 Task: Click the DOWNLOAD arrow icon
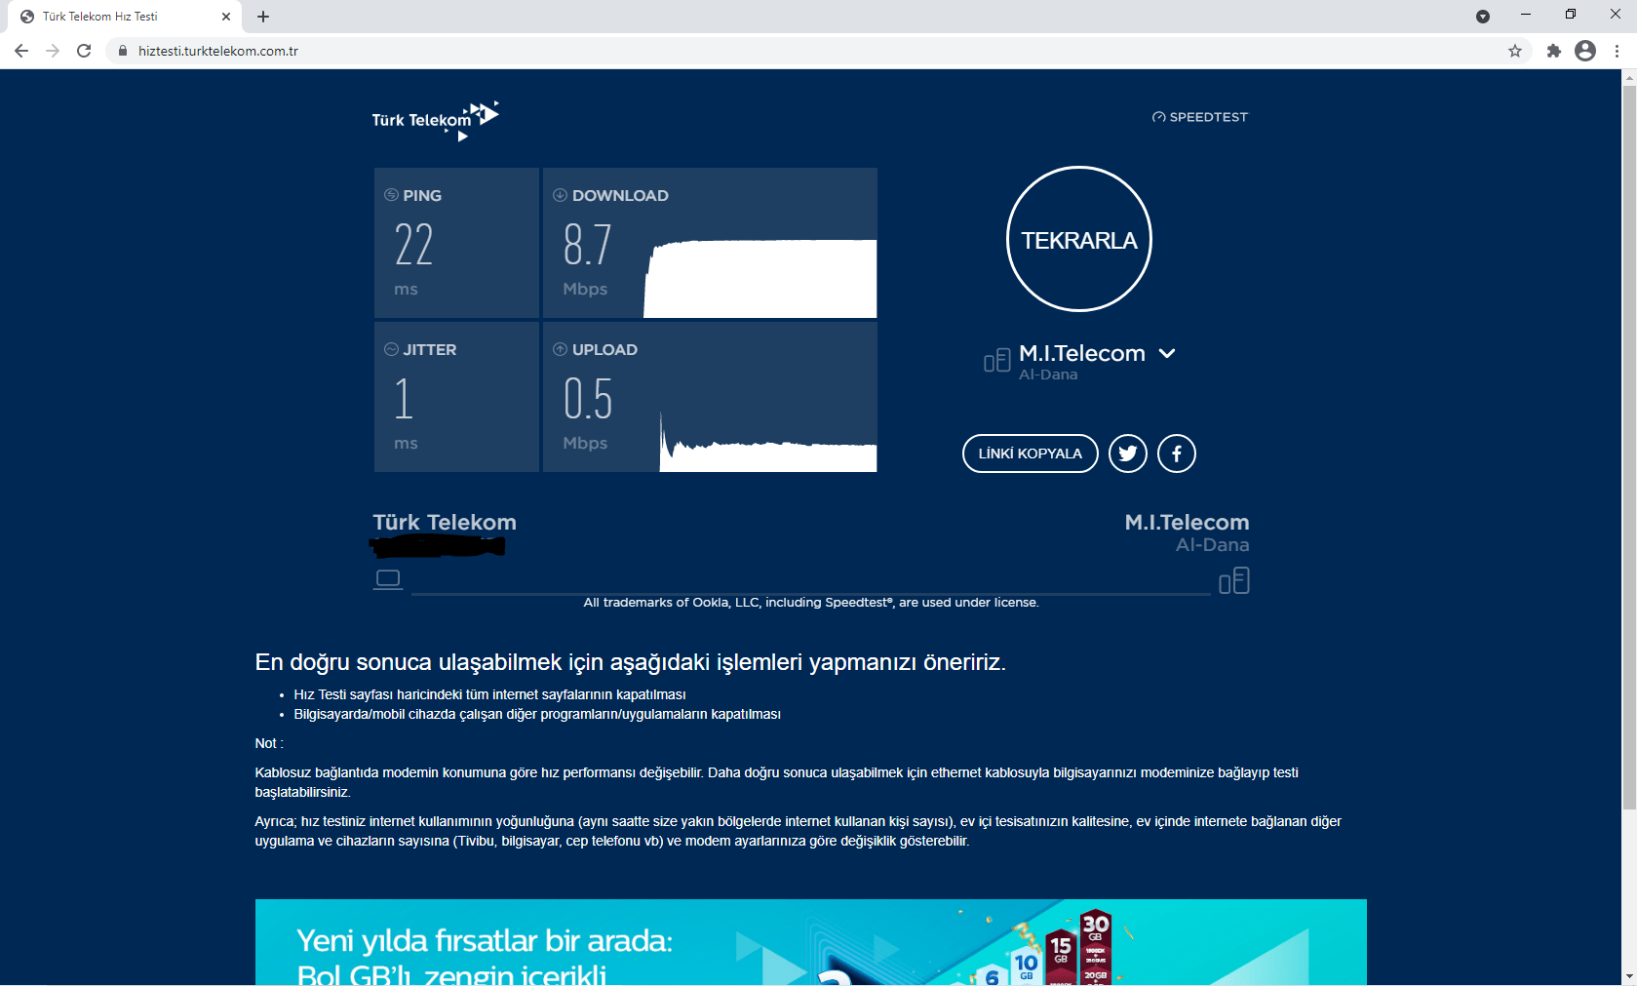[560, 195]
